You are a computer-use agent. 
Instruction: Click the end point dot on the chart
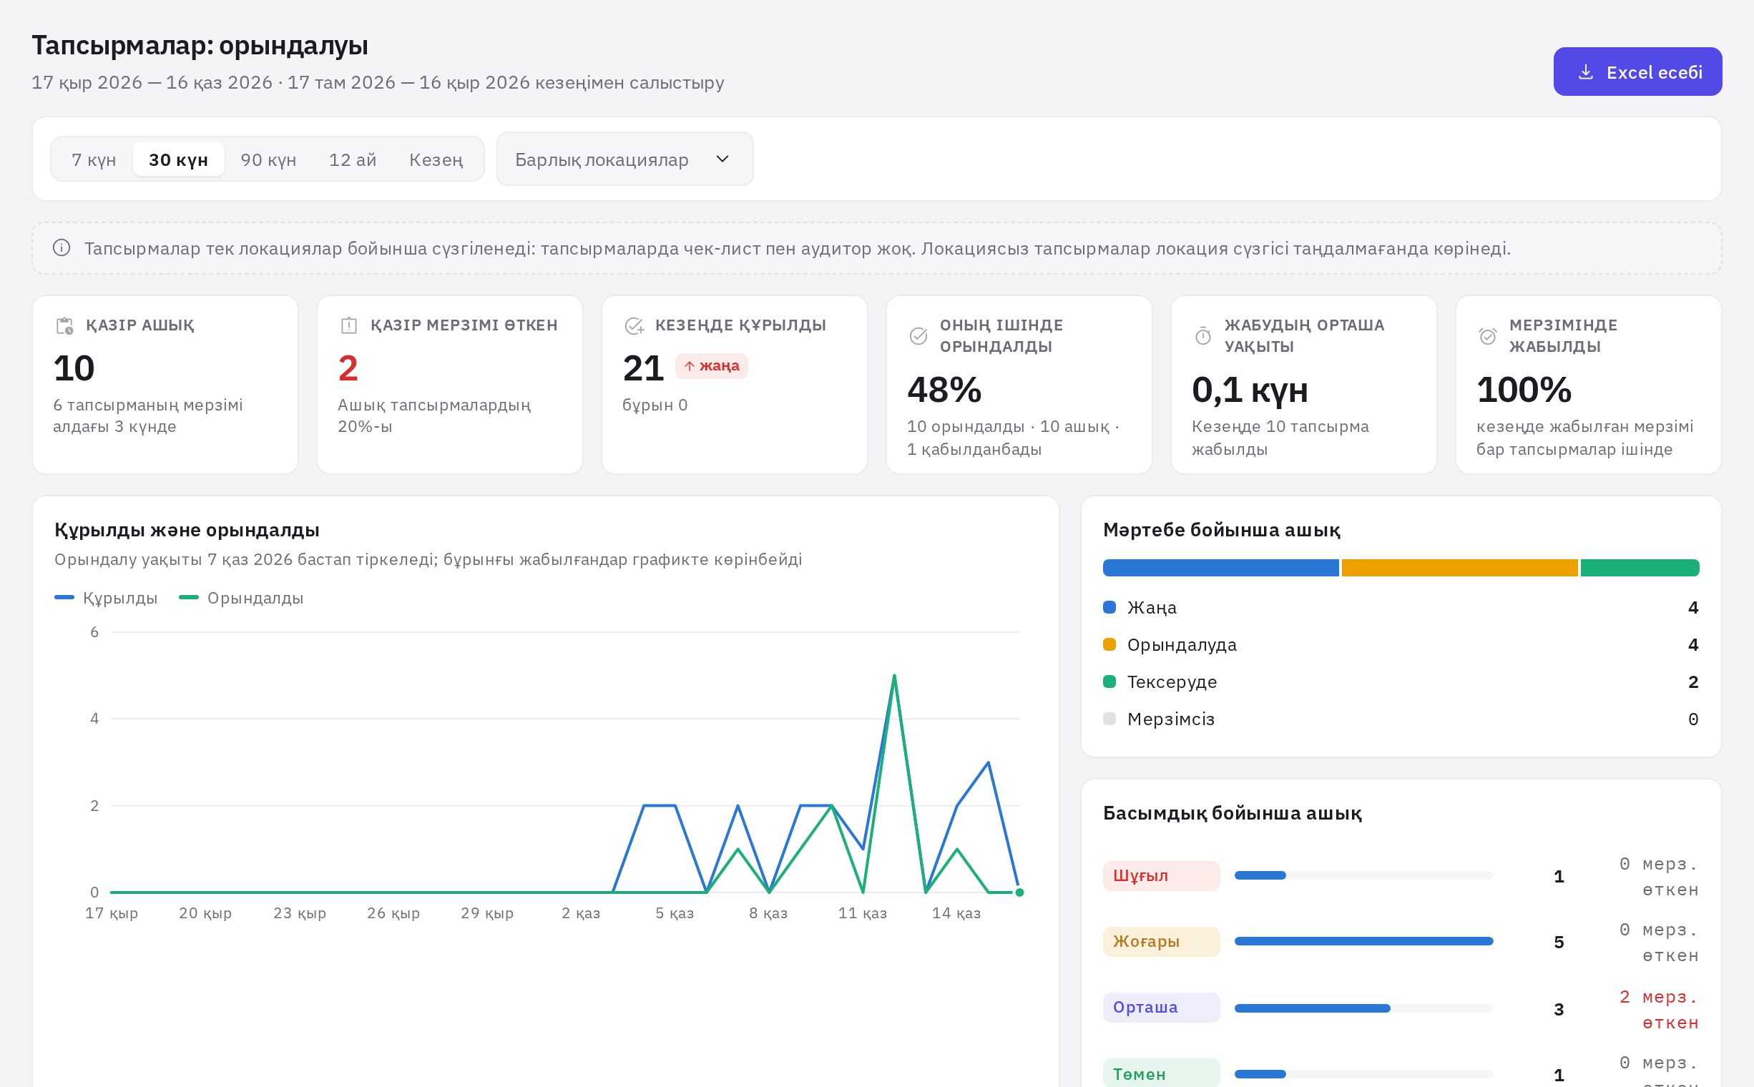(x=1019, y=892)
